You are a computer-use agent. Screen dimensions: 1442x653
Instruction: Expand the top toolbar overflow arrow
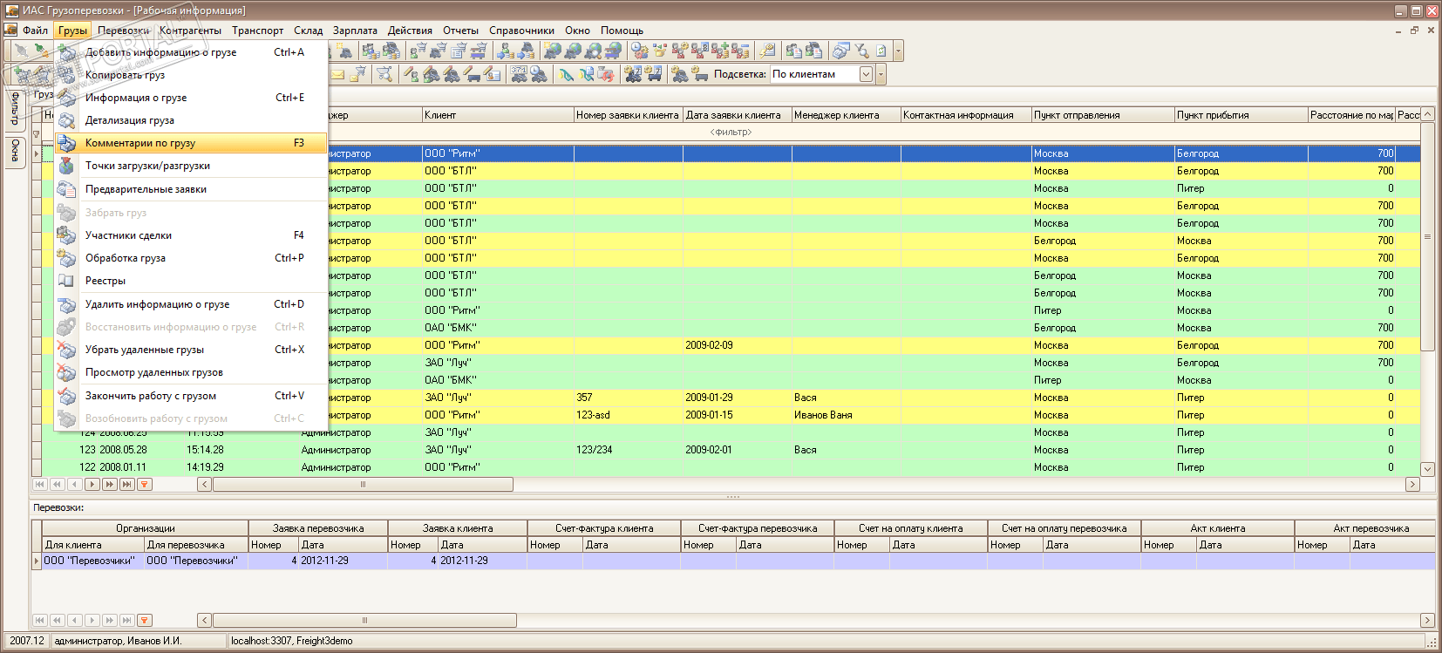899,51
